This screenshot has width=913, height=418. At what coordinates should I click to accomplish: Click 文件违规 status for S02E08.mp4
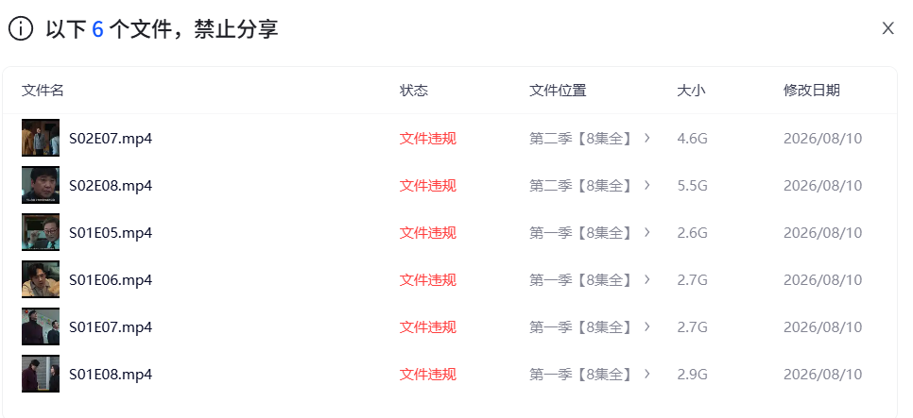coord(428,186)
